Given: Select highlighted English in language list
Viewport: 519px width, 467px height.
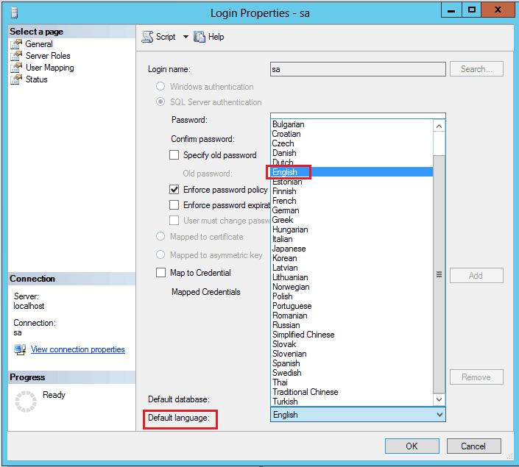Looking at the screenshot, I should click(x=352, y=172).
